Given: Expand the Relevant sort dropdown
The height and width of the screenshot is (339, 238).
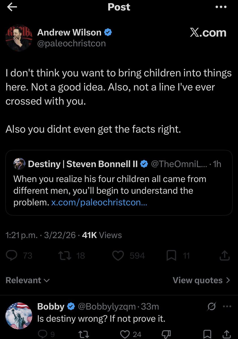Looking at the screenshot, I should pyautogui.click(x=28, y=280).
